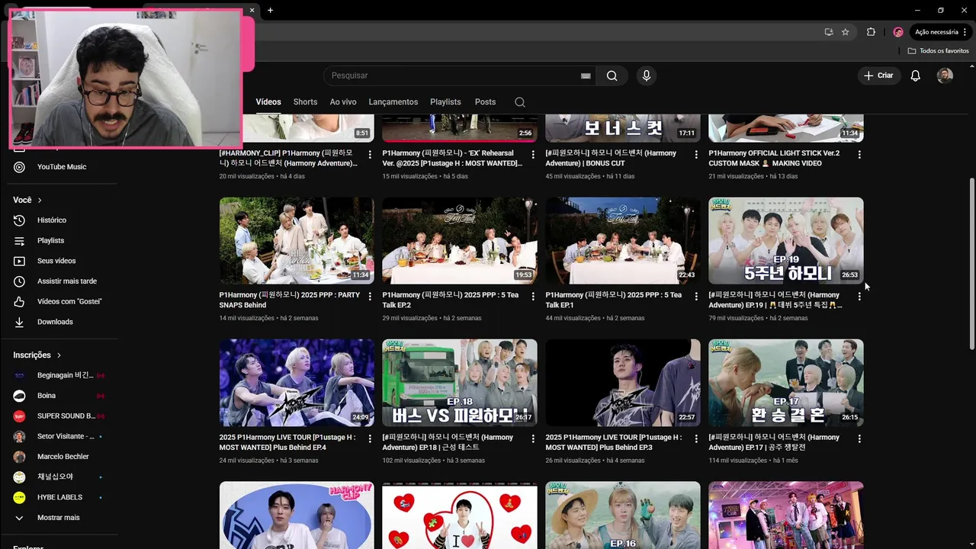Switch to the Vídeos tab
This screenshot has width=976, height=549.
[x=268, y=102]
